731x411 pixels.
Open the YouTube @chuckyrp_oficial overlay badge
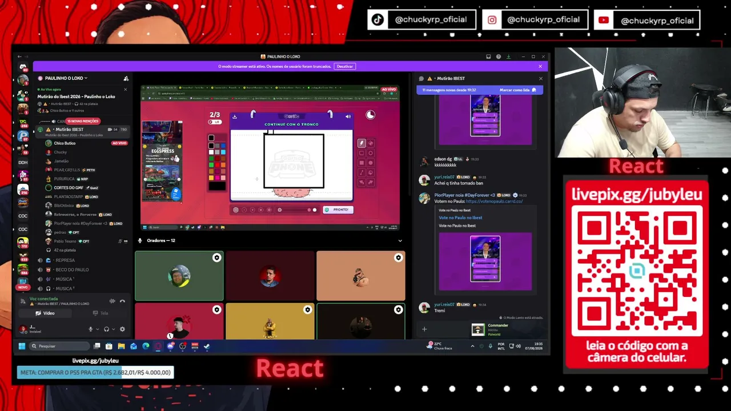click(646, 20)
